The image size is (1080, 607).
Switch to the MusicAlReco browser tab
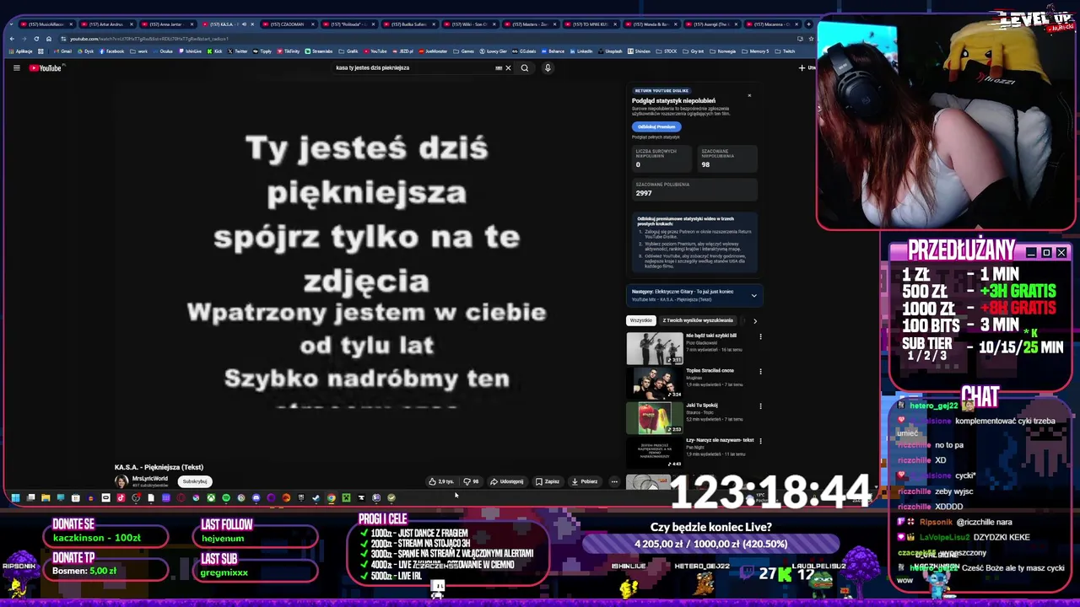[x=47, y=24]
